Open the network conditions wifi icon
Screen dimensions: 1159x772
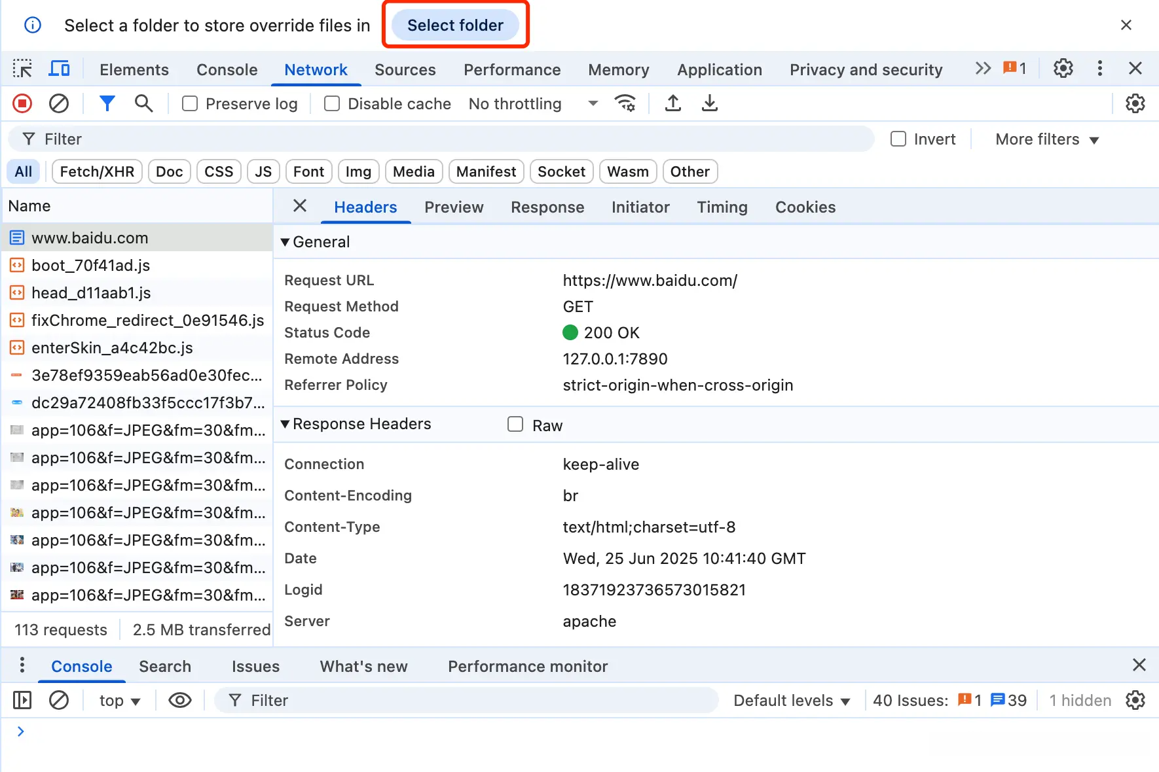[625, 103]
